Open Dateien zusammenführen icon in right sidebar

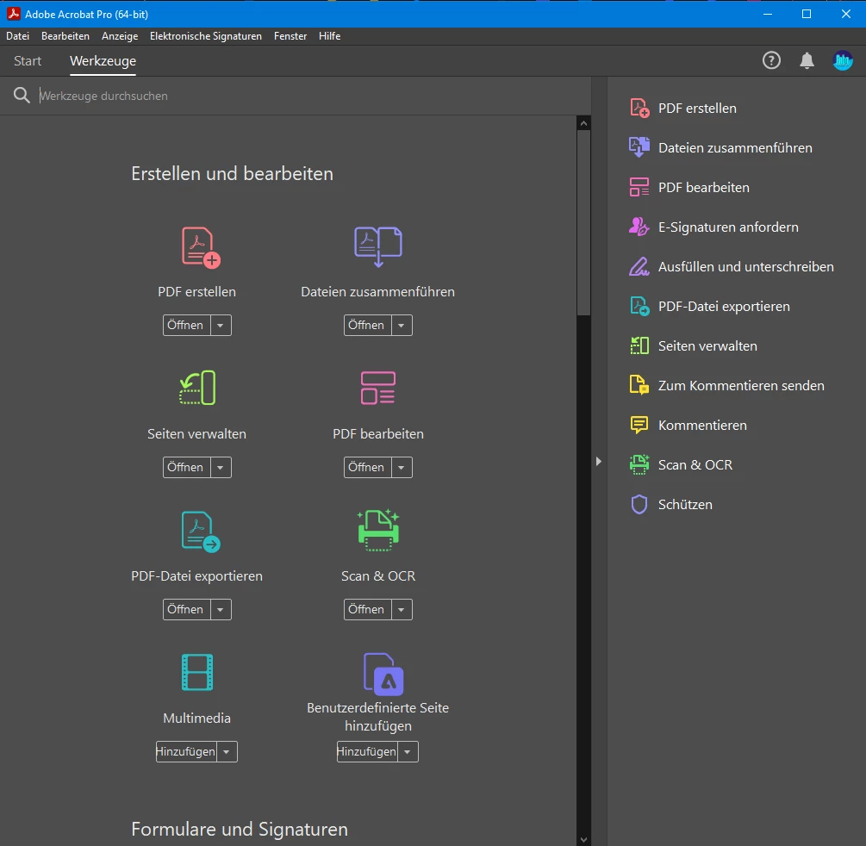pyautogui.click(x=639, y=147)
